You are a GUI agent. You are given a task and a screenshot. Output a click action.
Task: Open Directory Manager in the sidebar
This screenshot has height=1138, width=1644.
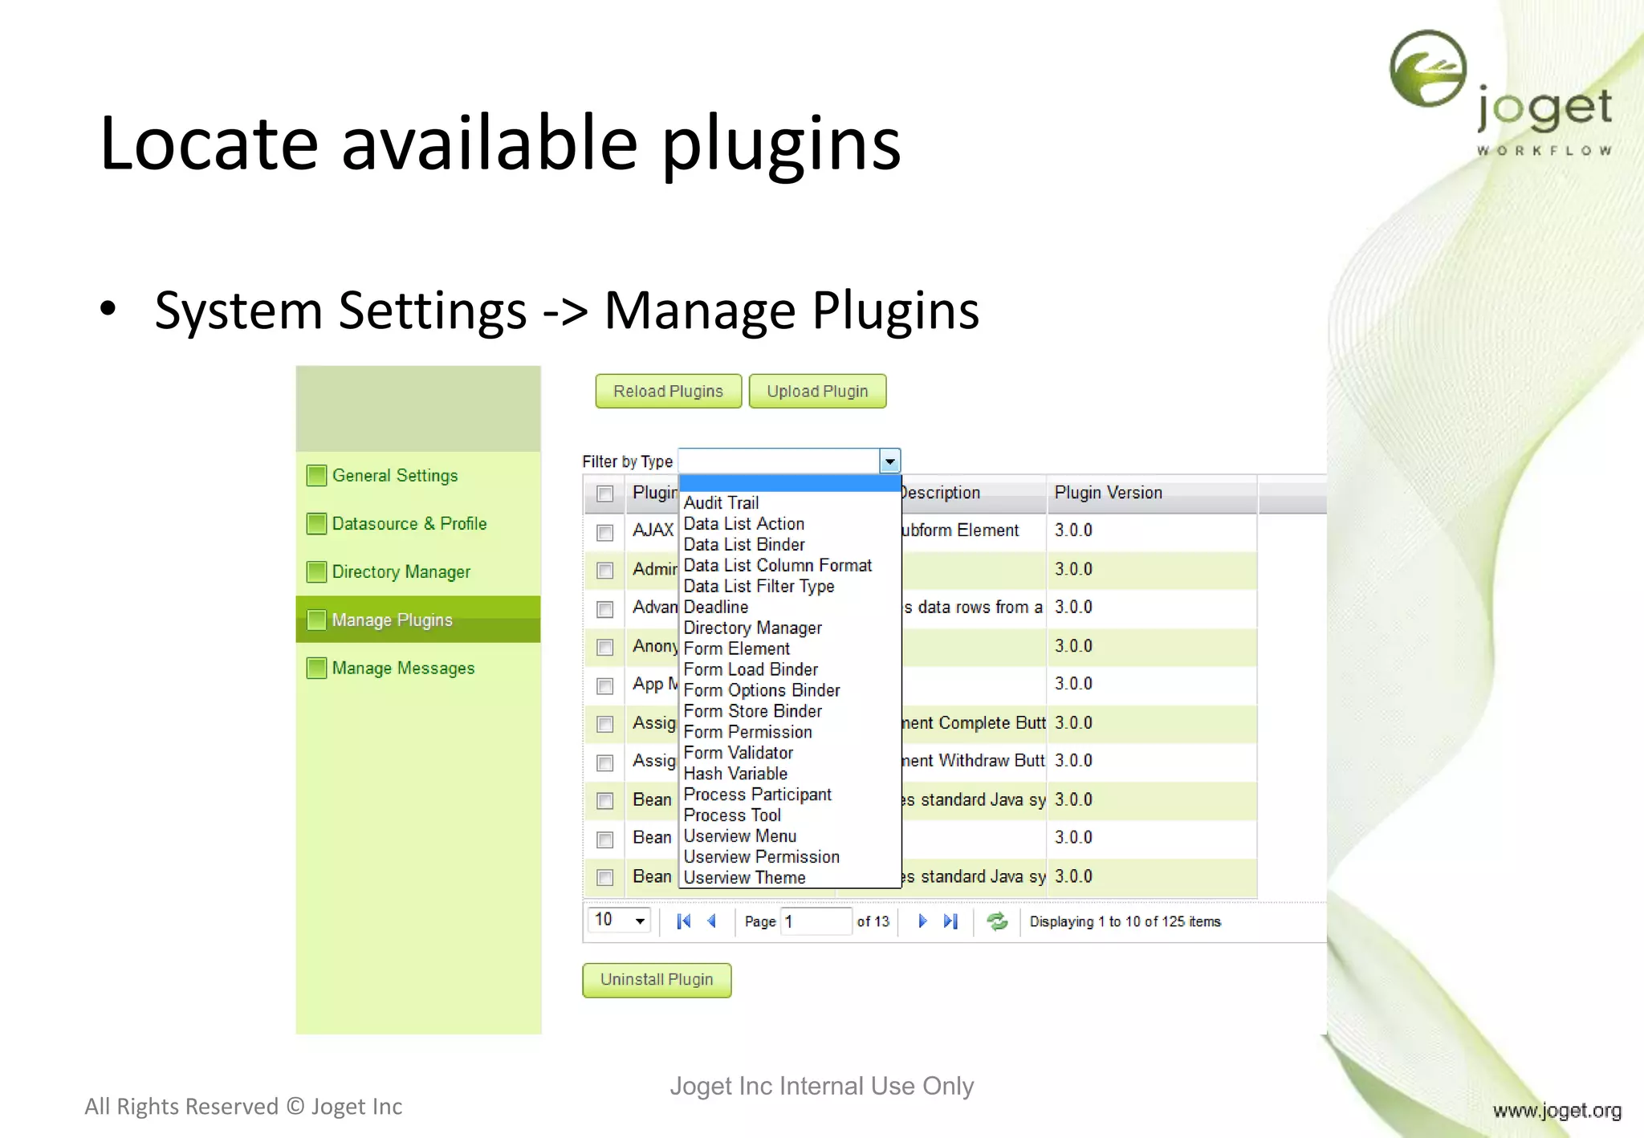coord(401,572)
